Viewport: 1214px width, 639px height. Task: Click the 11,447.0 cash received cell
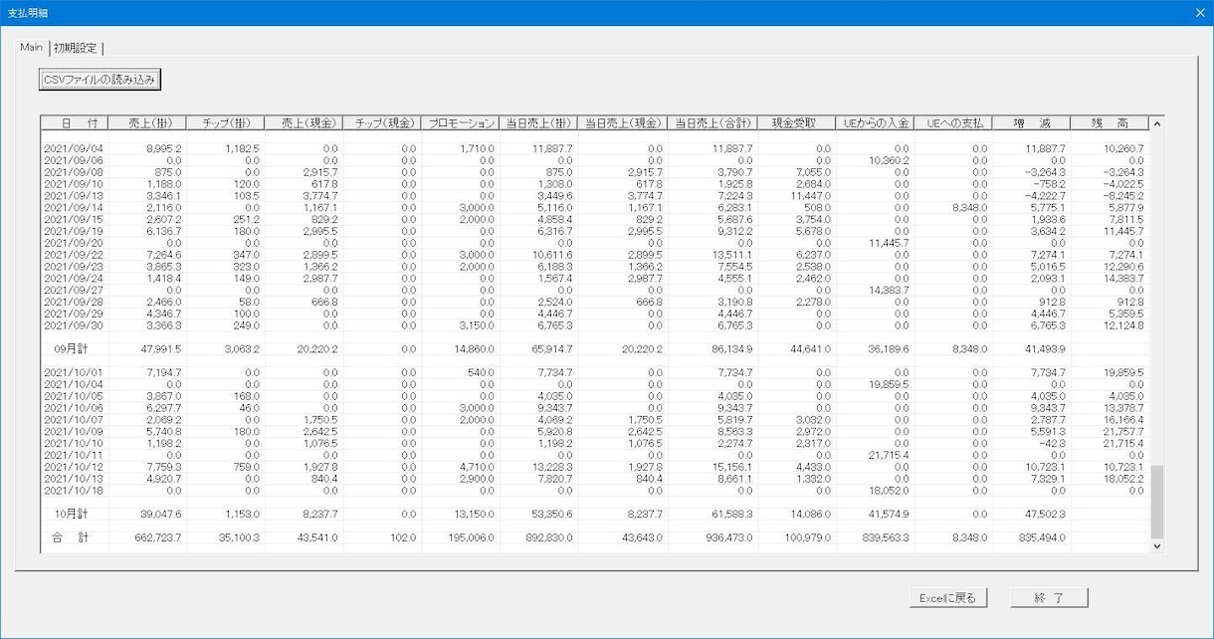[x=812, y=195]
